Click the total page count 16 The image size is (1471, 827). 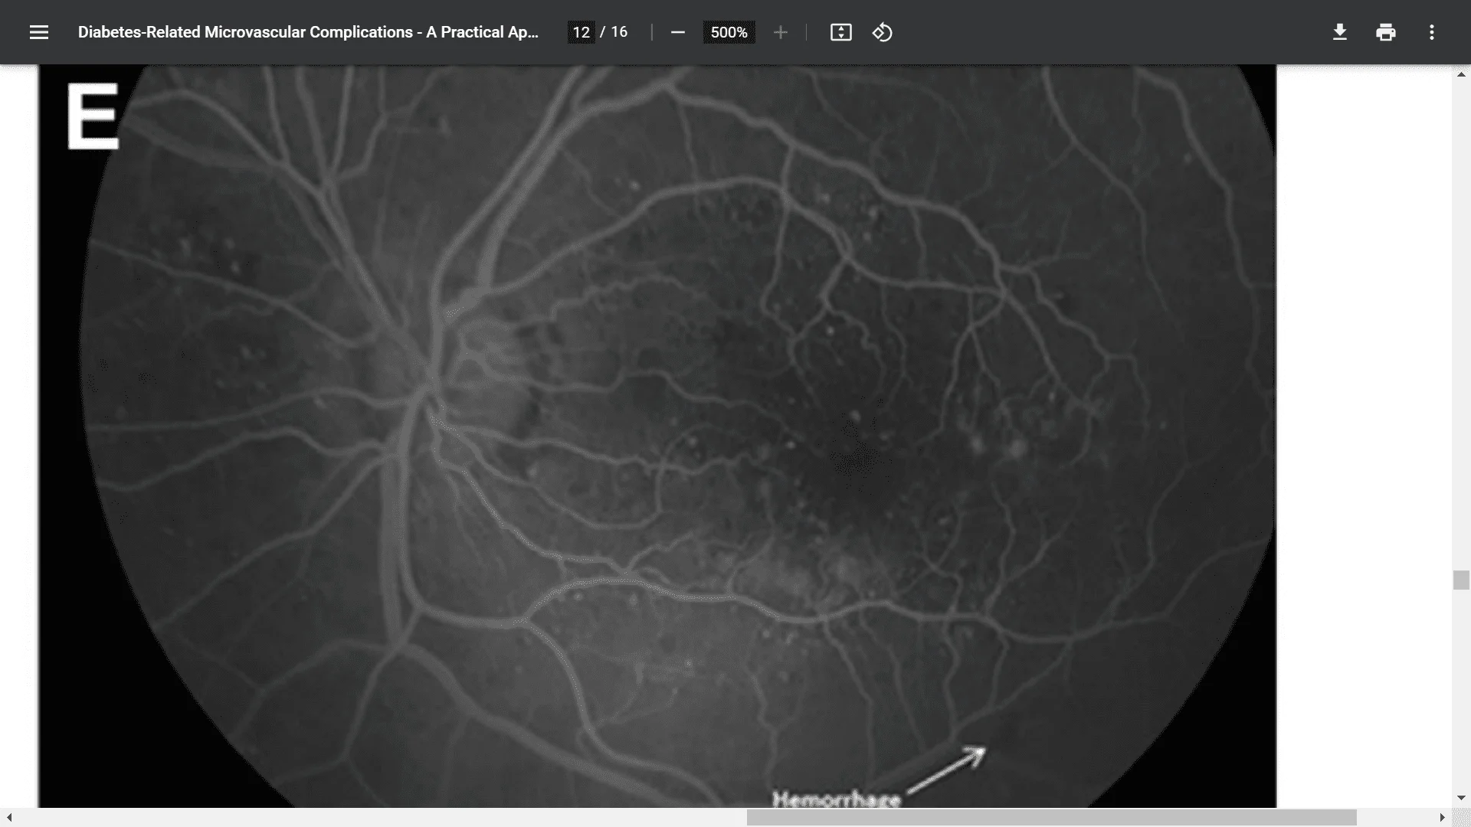pyautogui.click(x=619, y=32)
